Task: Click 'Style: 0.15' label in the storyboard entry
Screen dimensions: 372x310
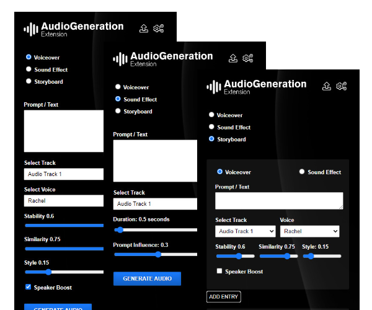Action: 316,247
